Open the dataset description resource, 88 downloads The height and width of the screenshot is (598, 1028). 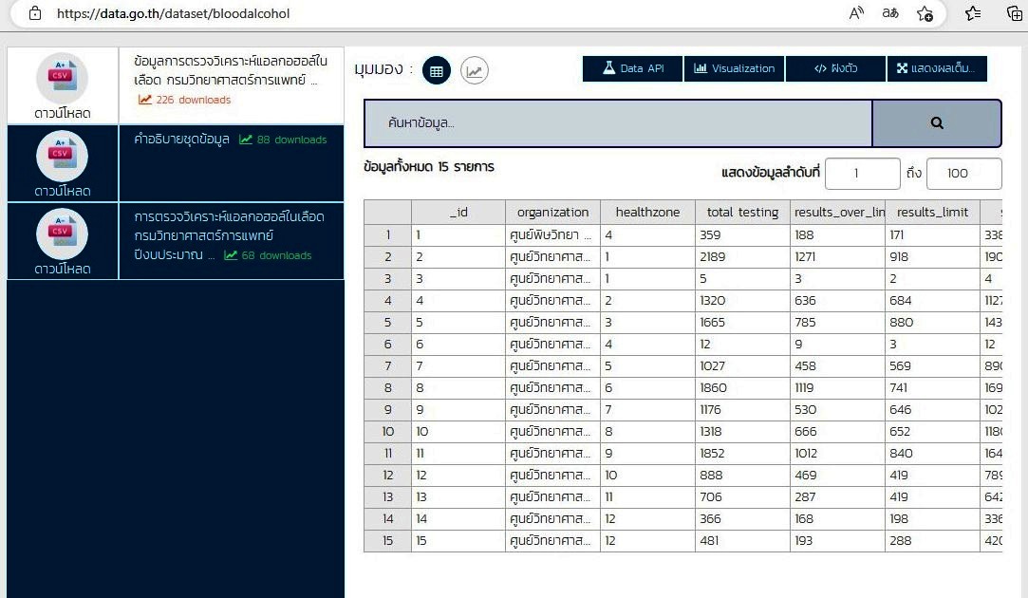click(232, 162)
